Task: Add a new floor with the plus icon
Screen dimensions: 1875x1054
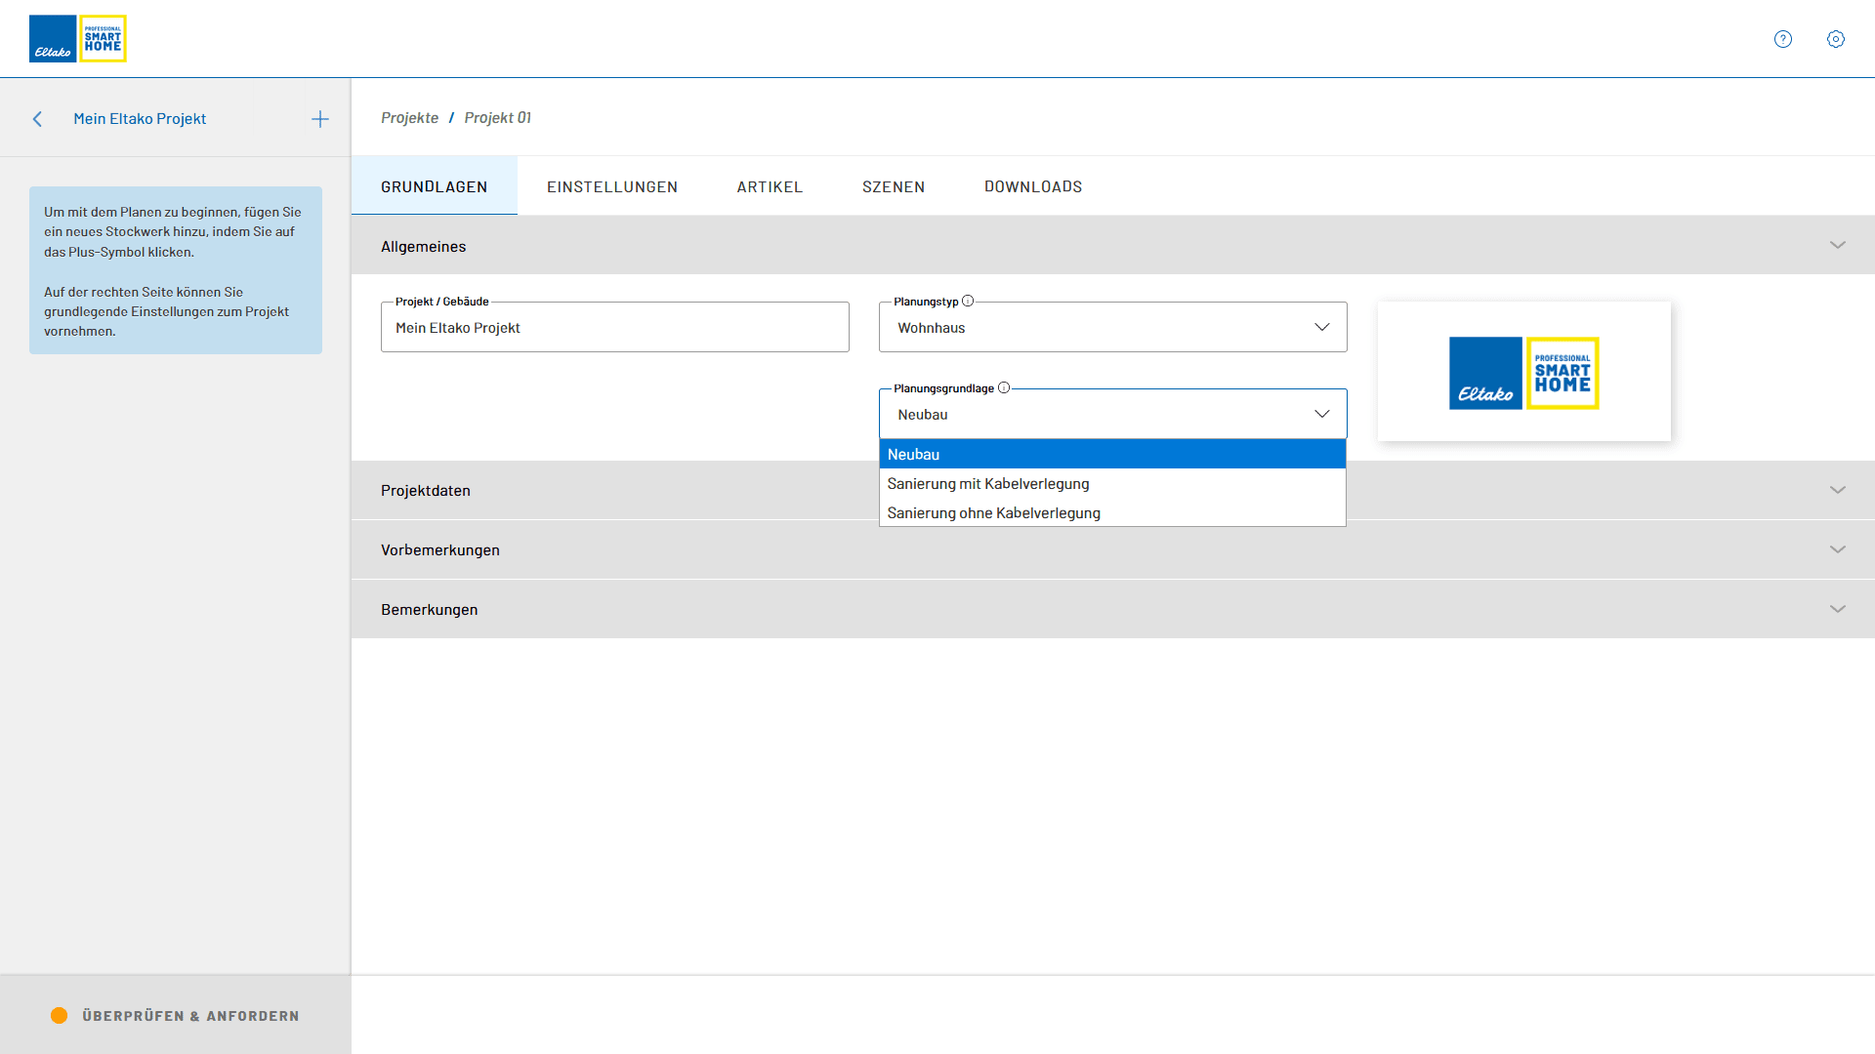Action: 320,119
